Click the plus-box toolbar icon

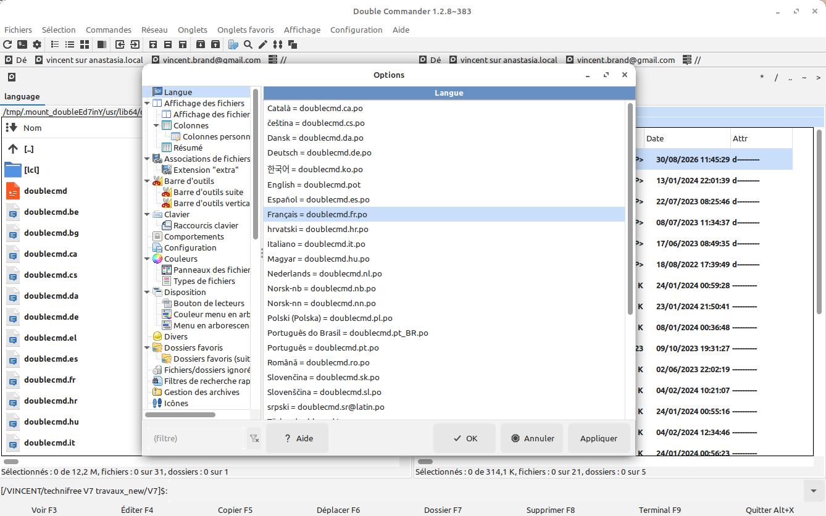click(153, 44)
